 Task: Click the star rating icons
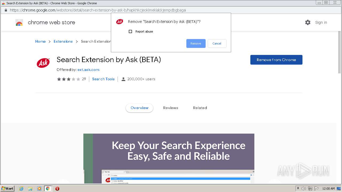pyautogui.click(x=68, y=79)
